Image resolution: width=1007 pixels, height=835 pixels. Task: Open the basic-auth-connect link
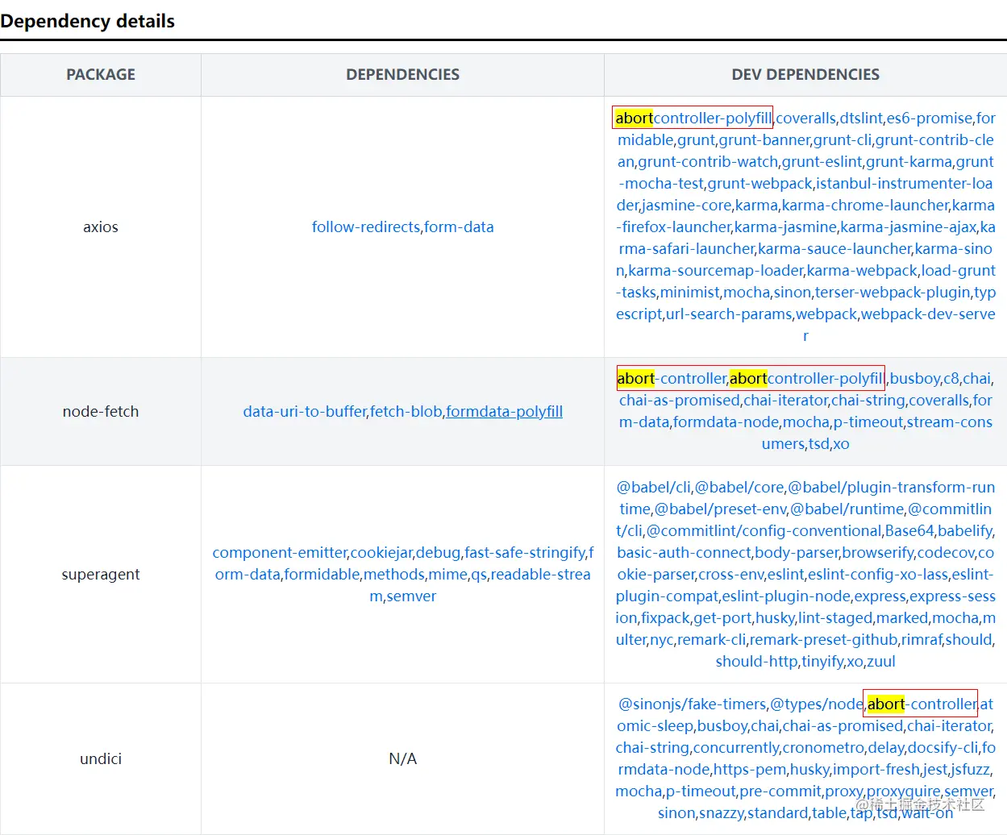point(684,552)
